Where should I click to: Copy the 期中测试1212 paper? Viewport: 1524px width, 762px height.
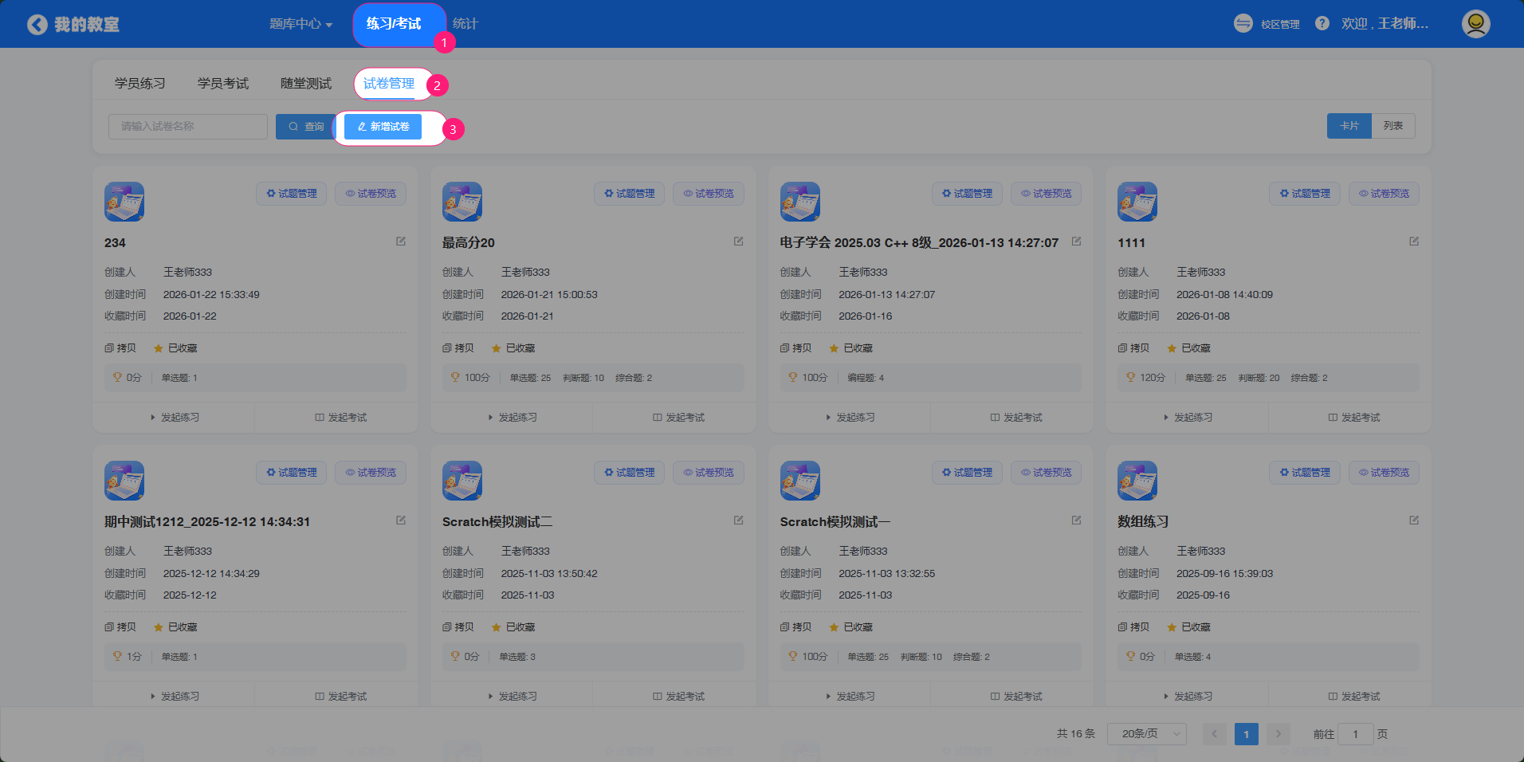120,627
